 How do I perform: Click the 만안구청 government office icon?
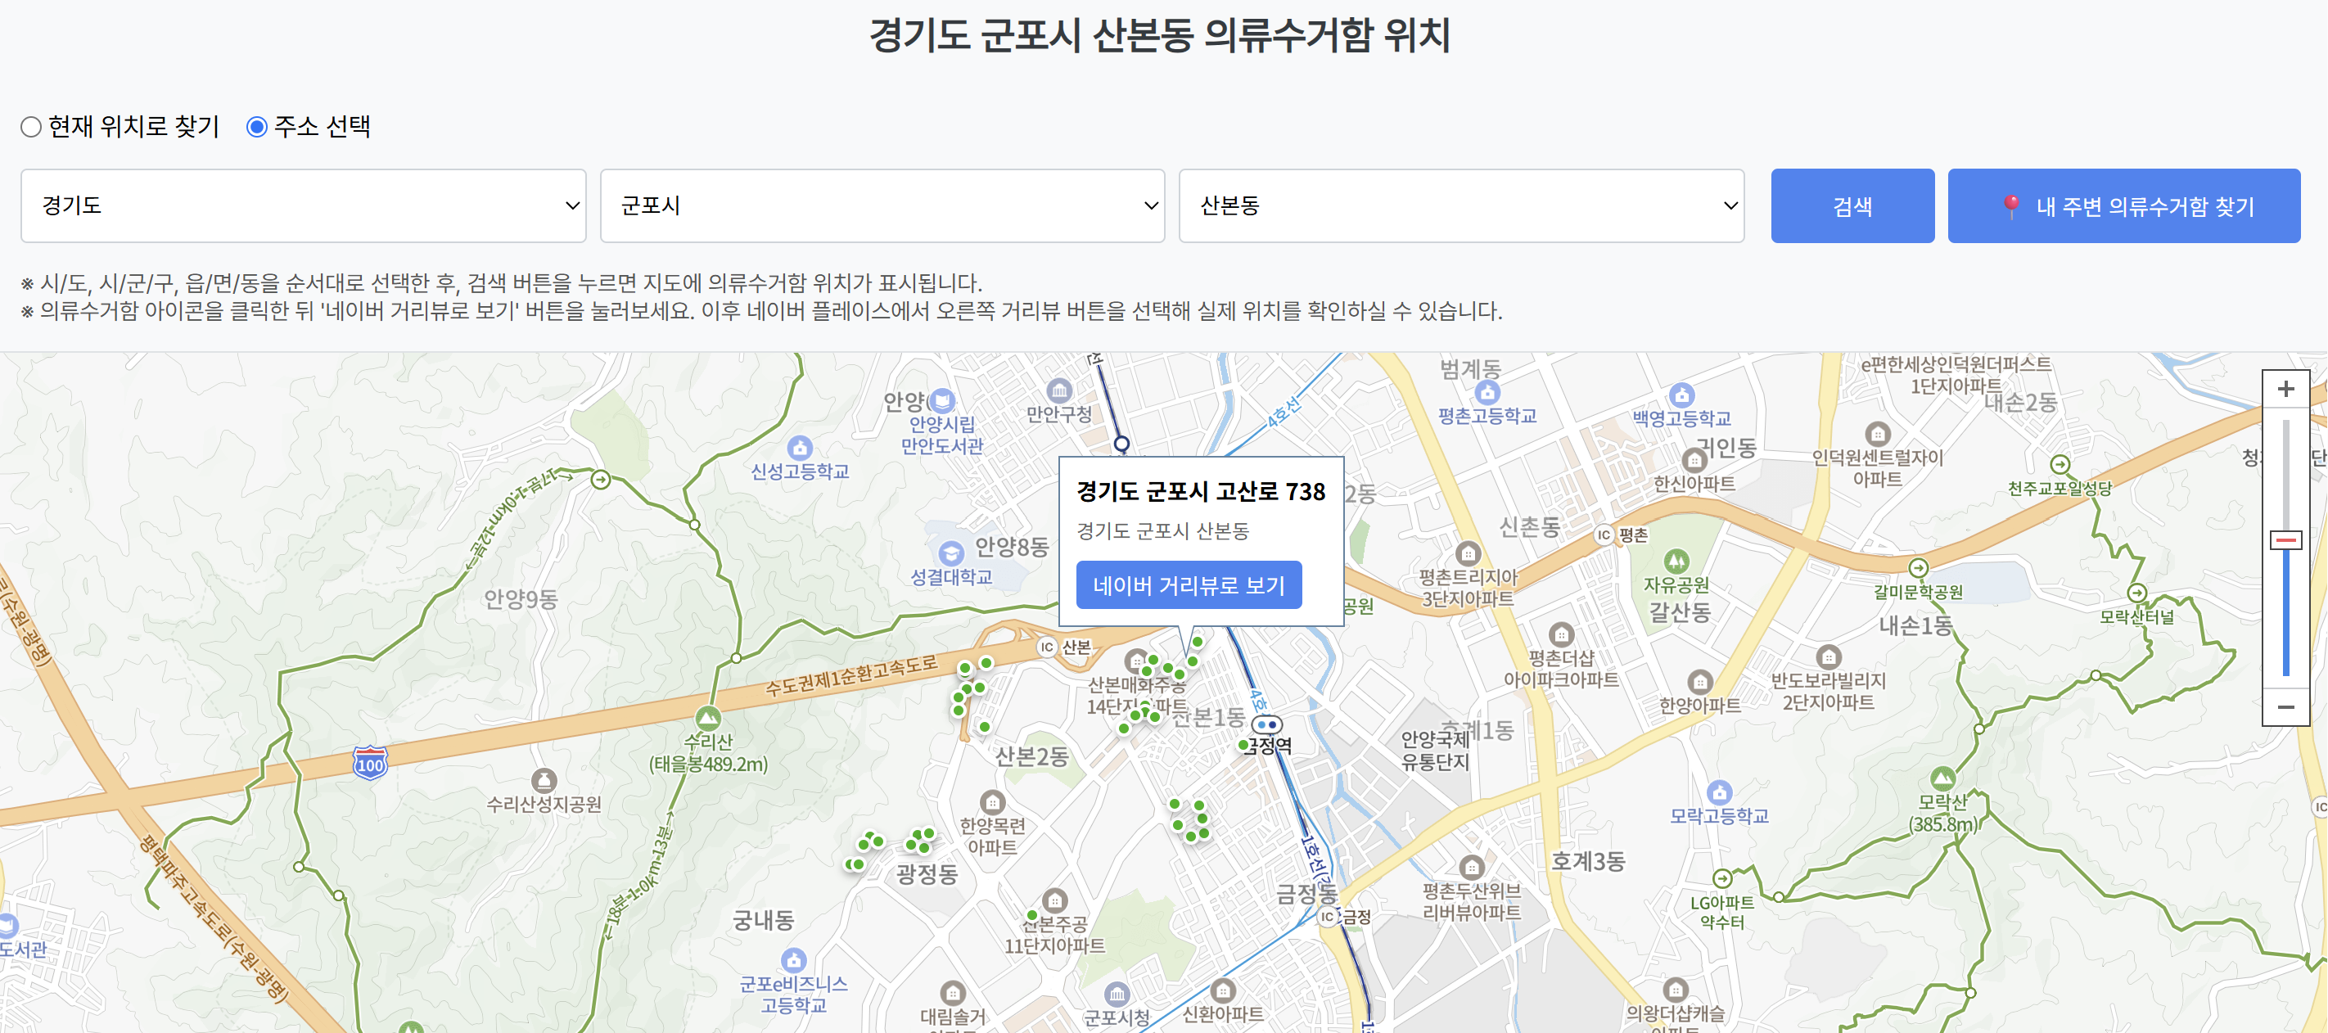1059,390
